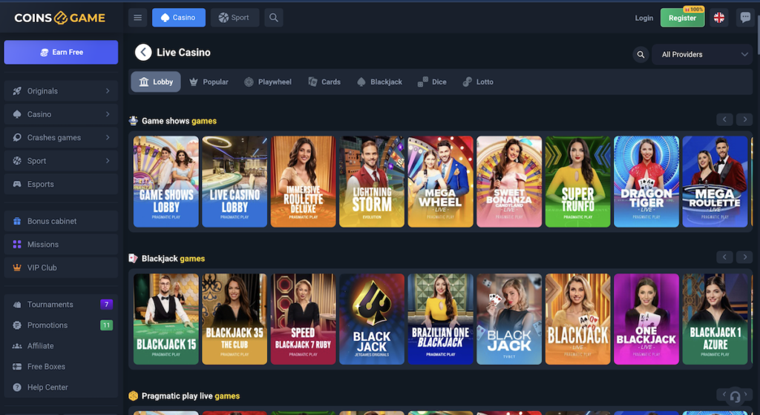
Task: Open Promotions with badge 11
Action: click(61, 325)
